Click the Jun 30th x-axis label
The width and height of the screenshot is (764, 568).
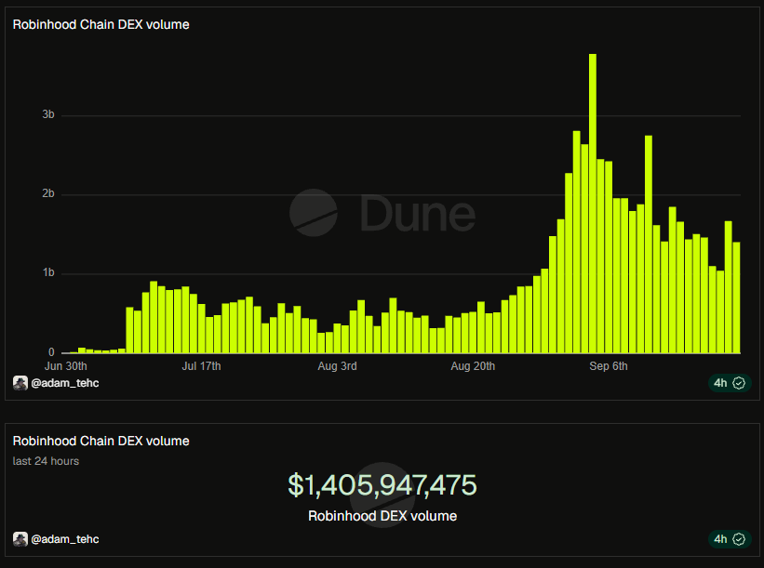[66, 366]
